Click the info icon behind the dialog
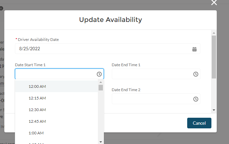 click(x=1, y=8)
